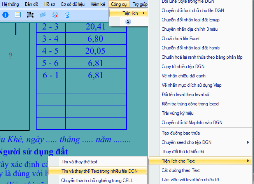Click the layers delete icon
Image resolution: width=254 pixels, height=184 pixels.
pyautogui.click(x=55, y=15)
